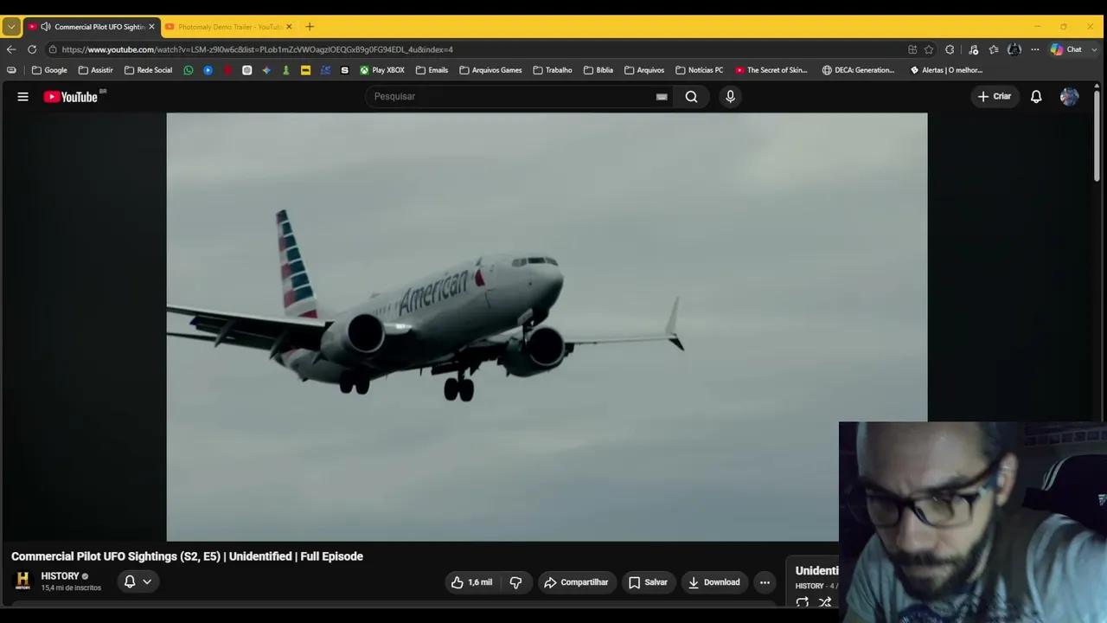Bookmark this page with the star icon
The height and width of the screenshot is (623, 1107).
(x=929, y=49)
